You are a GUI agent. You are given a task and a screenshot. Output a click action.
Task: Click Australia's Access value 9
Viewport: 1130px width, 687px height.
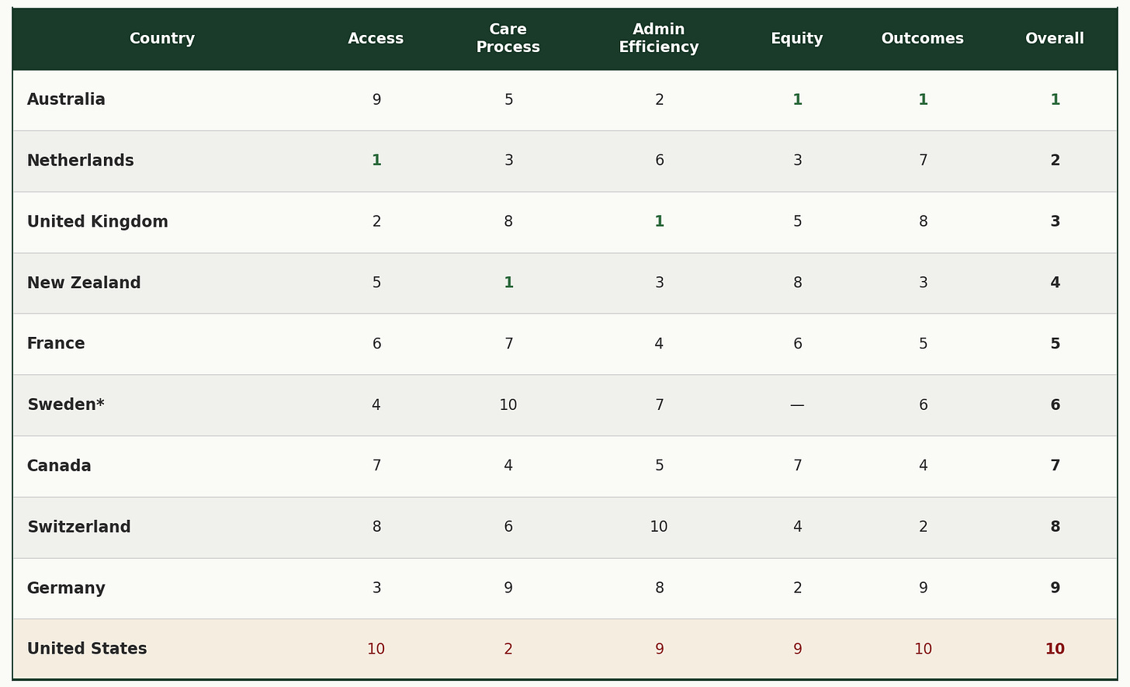point(376,99)
